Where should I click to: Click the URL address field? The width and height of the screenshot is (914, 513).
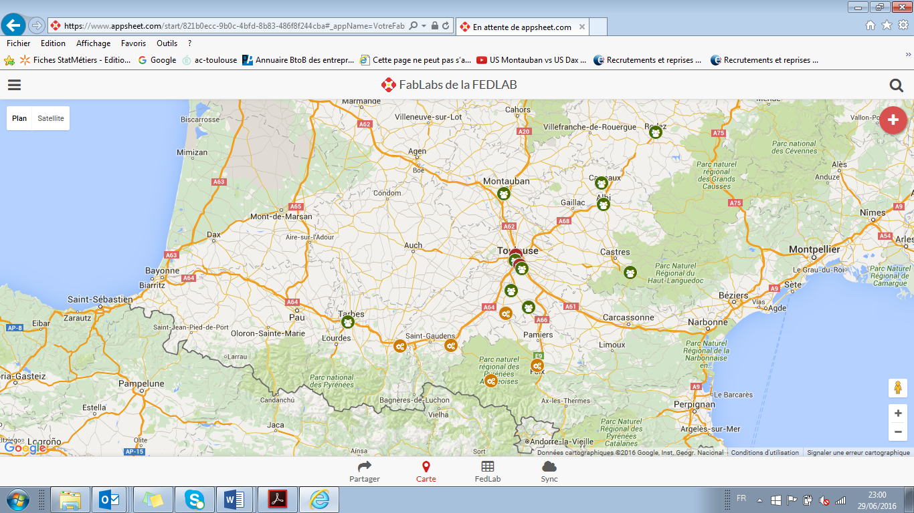tap(234, 26)
